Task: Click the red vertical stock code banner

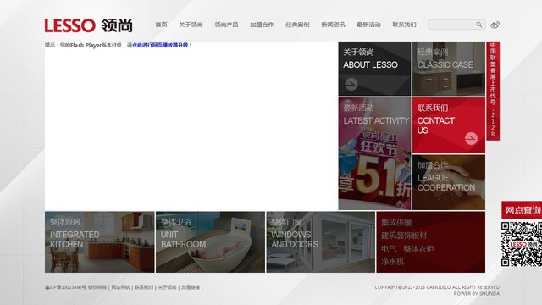Action: pos(493,91)
